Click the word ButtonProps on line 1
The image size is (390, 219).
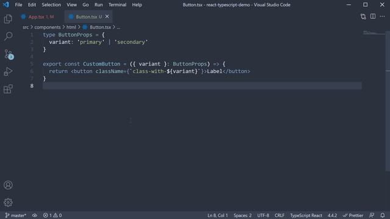[x=75, y=35]
